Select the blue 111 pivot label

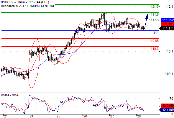156,33
